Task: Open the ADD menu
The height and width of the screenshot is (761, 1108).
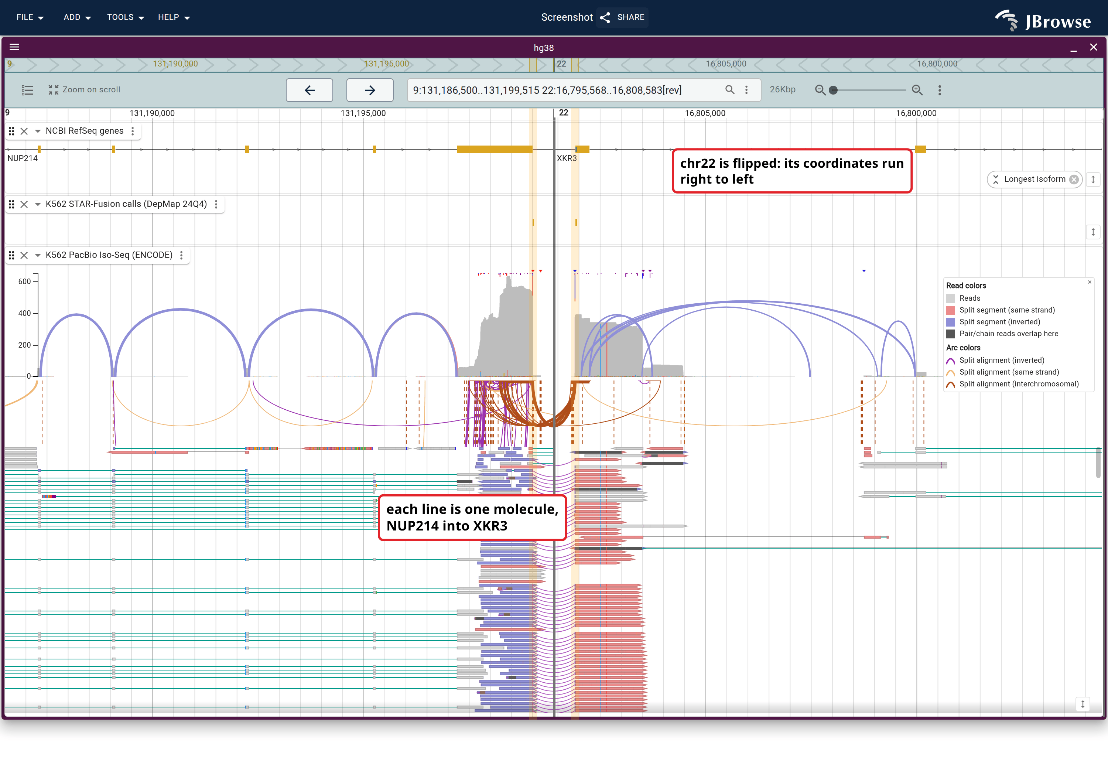Action: click(77, 17)
